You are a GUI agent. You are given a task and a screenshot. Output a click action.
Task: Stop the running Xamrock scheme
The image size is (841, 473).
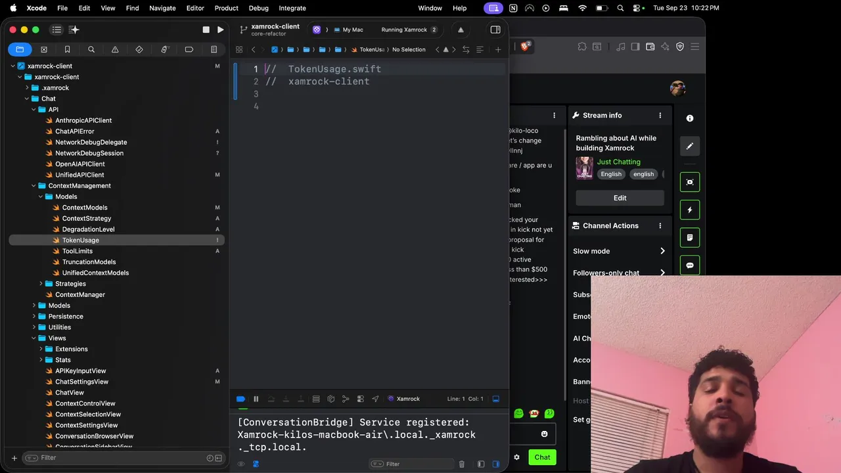pos(206,30)
